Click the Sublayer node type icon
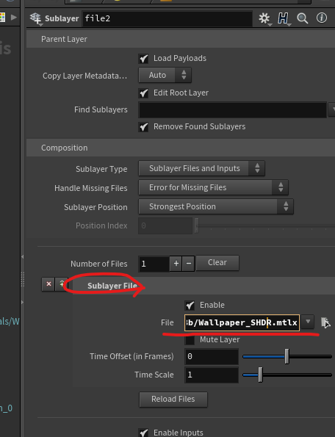Image resolution: width=335 pixels, height=437 pixels. click(36, 18)
